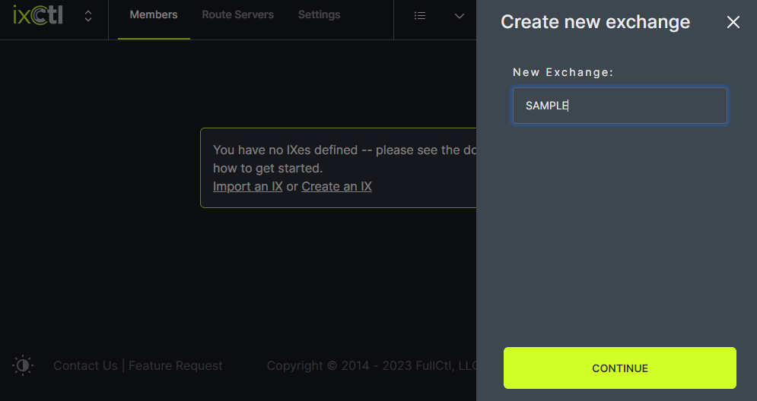The image size is (757, 401).
Task: Open the Route Servers tab
Action: [237, 15]
